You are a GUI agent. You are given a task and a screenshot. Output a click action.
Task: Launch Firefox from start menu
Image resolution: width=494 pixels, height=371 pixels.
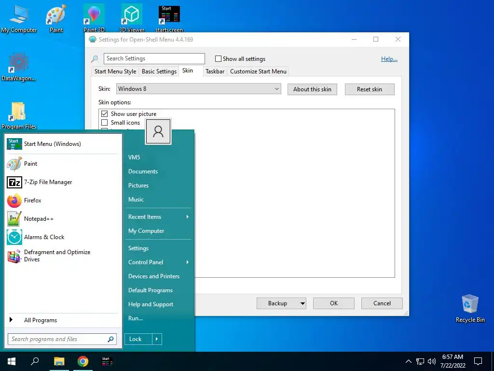[62, 200]
